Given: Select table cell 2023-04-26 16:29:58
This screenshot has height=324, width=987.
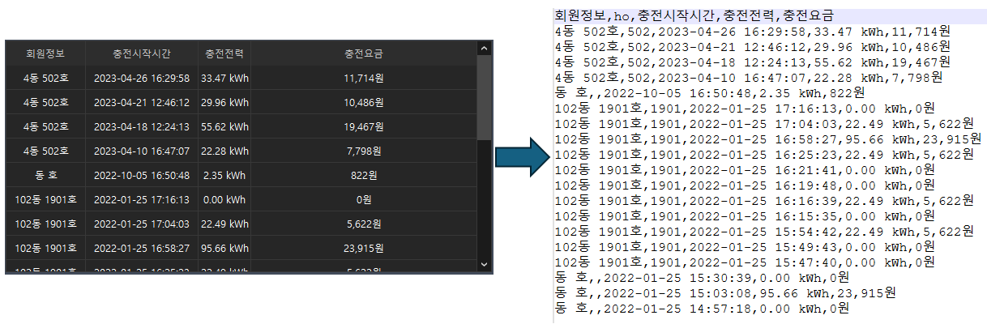Looking at the screenshot, I should coord(141,79).
